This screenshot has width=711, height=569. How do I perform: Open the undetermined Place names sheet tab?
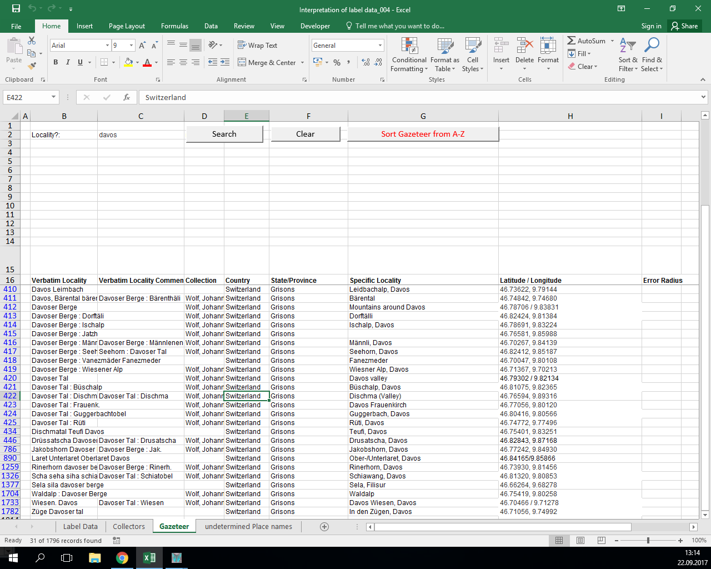pos(248,527)
